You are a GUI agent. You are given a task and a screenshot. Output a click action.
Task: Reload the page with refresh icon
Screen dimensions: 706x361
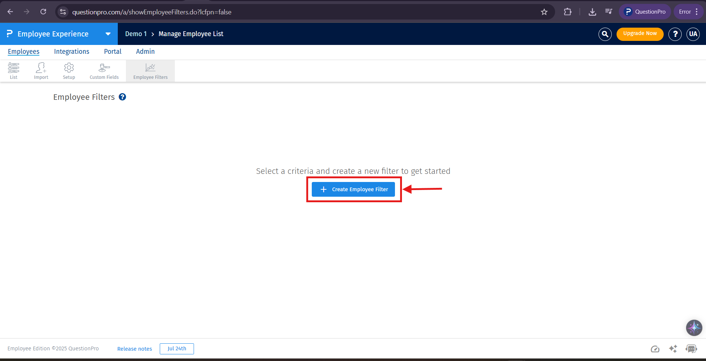point(43,12)
